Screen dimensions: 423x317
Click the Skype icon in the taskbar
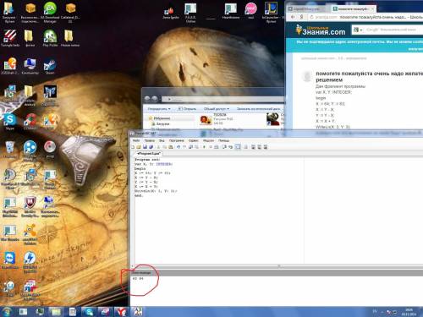point(89,312)
